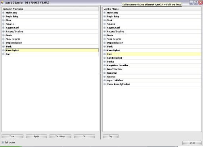Expand Banka node in winka Menü
Viewport: 203px width, 147px height.
pyautogui.click(x=105, y=61)
